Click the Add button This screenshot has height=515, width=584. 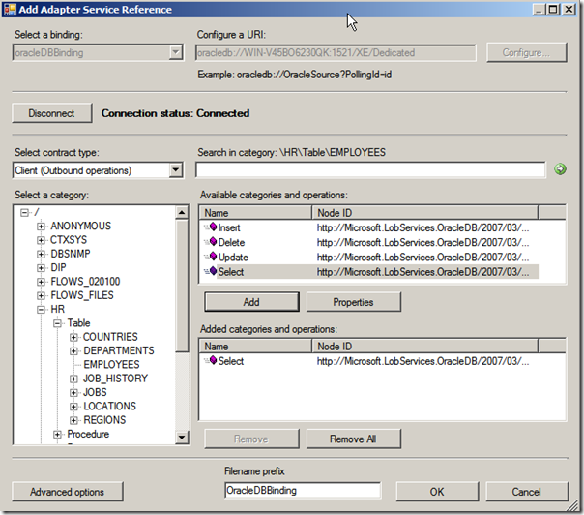pyautogui.click(x=250, y=302)
